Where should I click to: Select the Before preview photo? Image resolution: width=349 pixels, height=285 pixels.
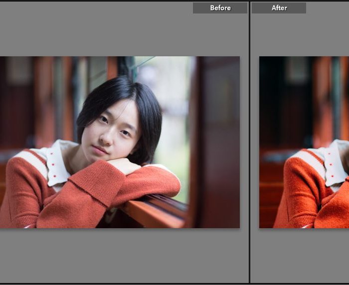click(120, 142)
